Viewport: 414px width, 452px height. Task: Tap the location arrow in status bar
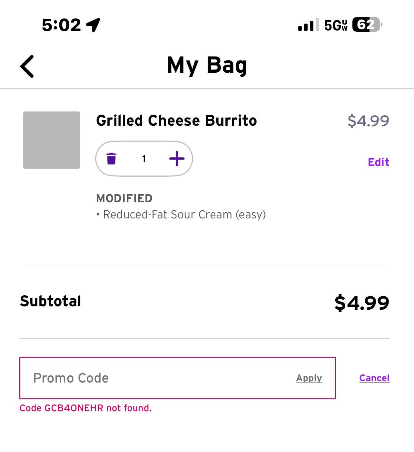click(94, 25)
